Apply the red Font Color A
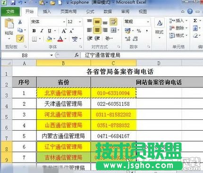The image size is (203, 173). pos(60,39)
